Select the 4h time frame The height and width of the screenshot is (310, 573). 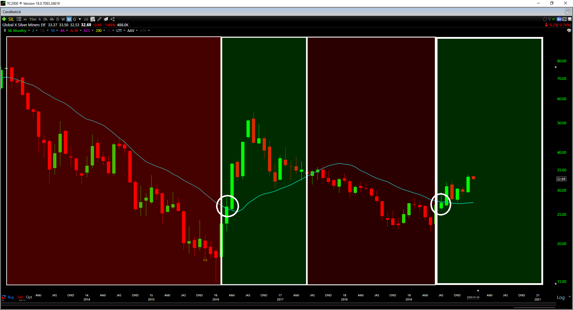click(52, 19)
